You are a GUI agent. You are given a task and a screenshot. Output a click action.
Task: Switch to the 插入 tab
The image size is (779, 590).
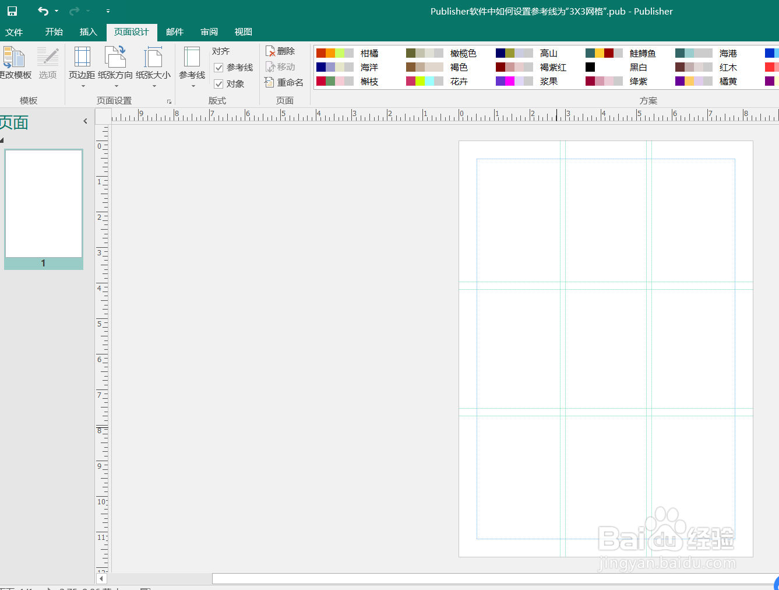click(x=89, y=32)
